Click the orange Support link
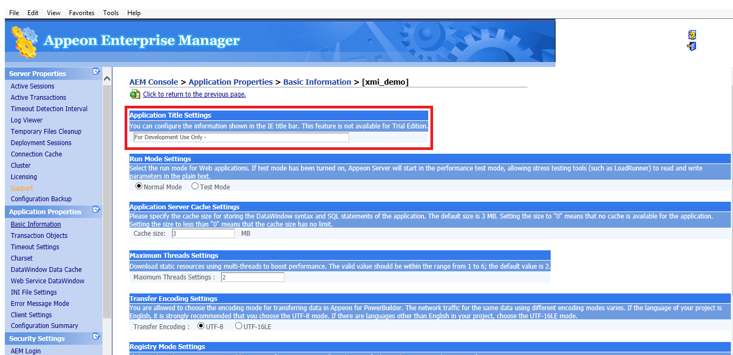733x355 pixels. click(22, 188)
